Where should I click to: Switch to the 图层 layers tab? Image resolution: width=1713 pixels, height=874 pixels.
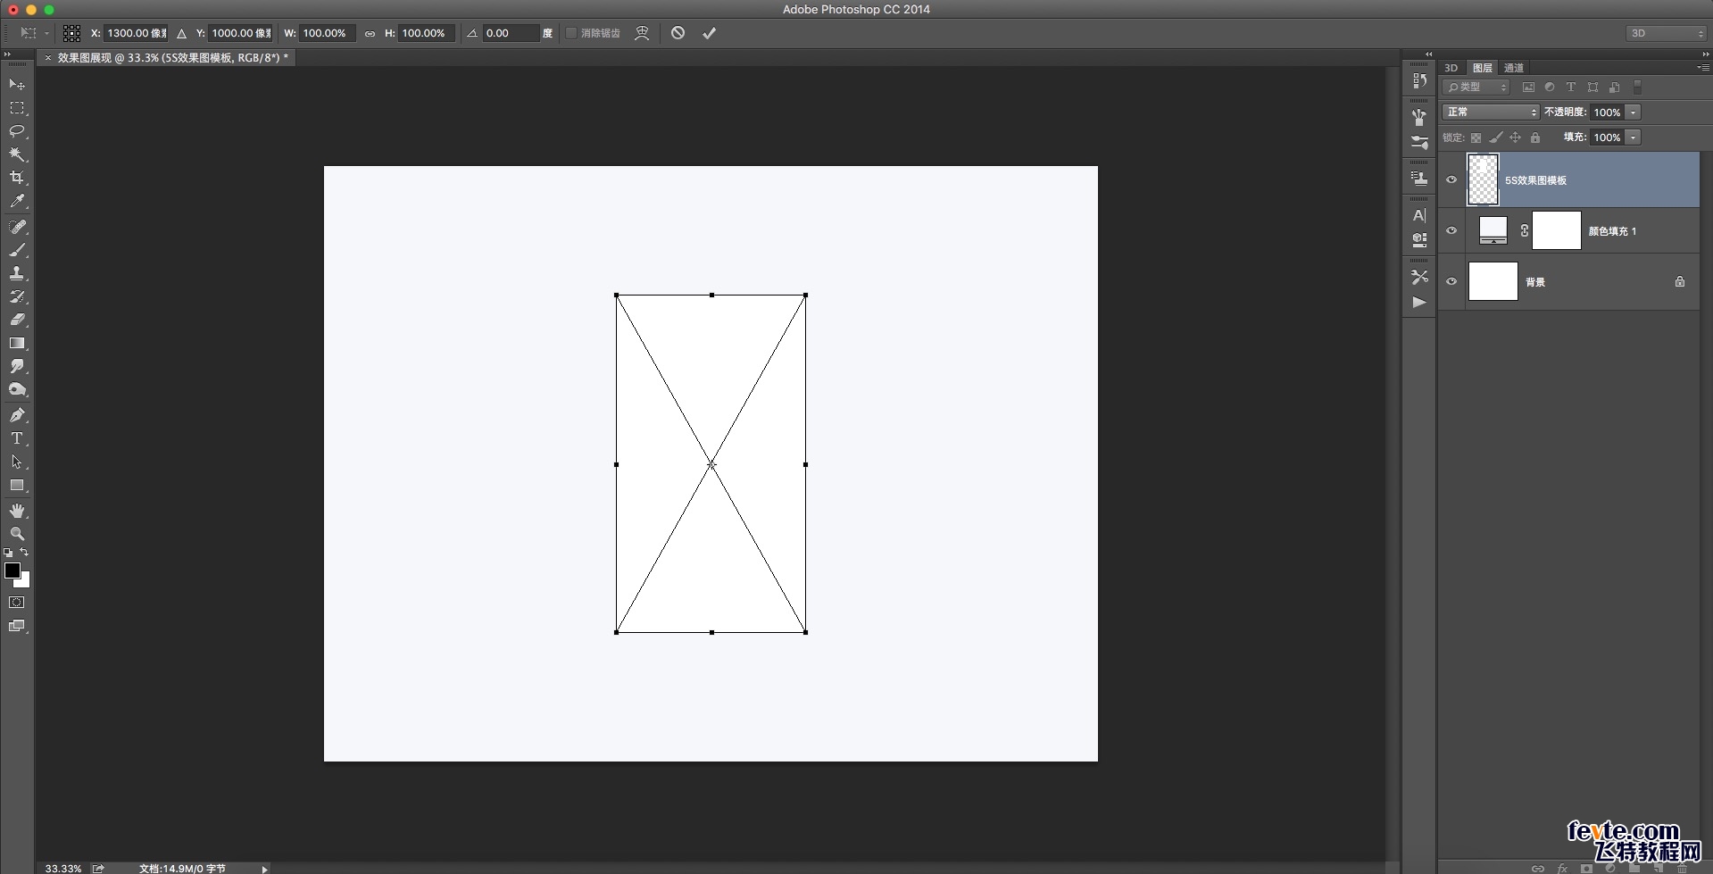1483,68
